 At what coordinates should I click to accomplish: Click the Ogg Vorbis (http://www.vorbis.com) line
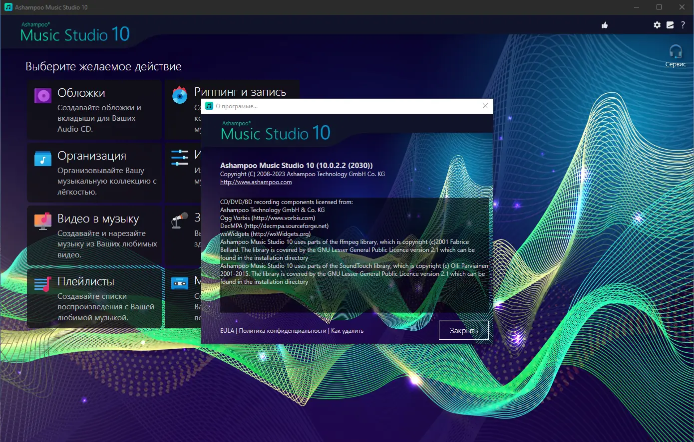[268, 218]
